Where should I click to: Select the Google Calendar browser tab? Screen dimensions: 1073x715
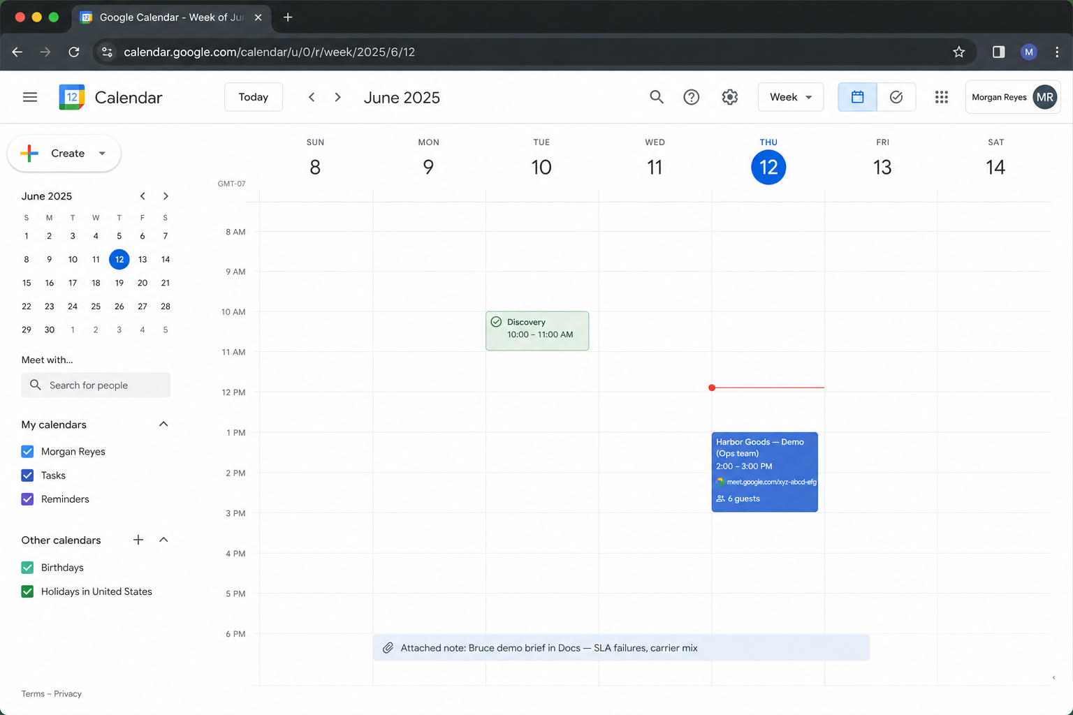171,17
